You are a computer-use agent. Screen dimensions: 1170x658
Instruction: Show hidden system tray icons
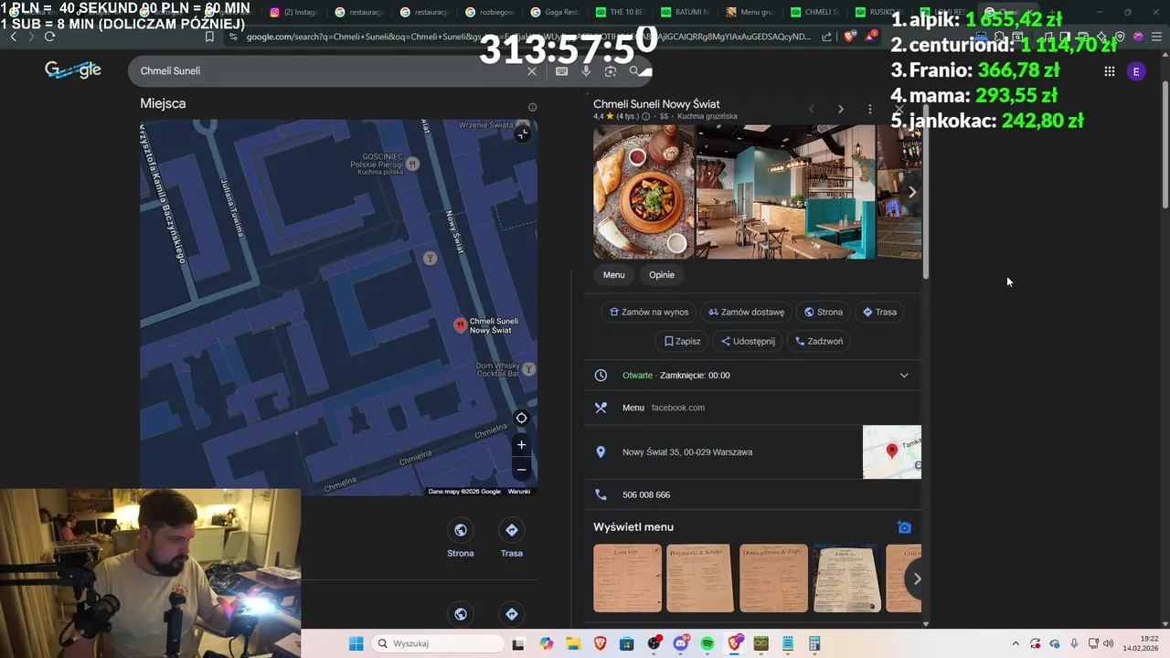[x=1015, y=643]
